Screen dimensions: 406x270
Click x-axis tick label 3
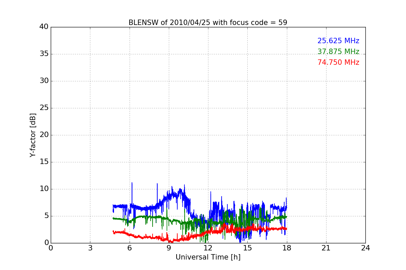[x=90, y=248]
